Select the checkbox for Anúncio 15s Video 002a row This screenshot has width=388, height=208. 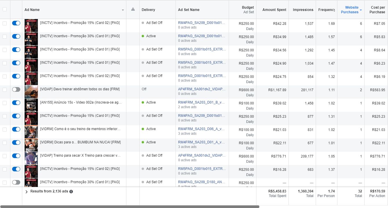(5, 103)
